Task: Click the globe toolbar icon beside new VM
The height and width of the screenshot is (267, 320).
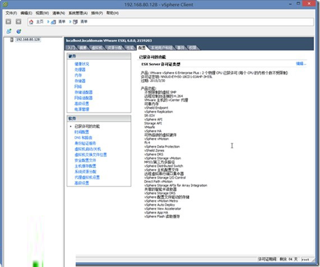Action: pos(19,31)
